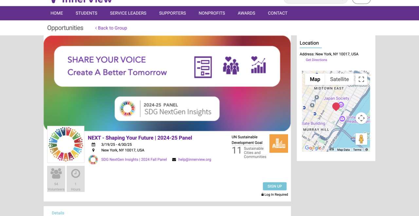
Task: Click the envelope email icon
Action: tap(174, 160)
